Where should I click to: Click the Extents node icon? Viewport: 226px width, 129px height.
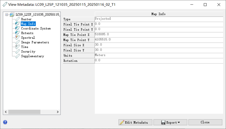point(17,33)
